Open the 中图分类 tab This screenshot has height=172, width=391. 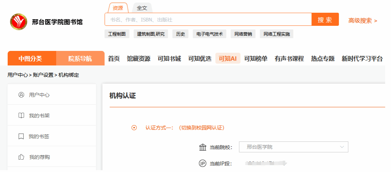coord(32,59)
